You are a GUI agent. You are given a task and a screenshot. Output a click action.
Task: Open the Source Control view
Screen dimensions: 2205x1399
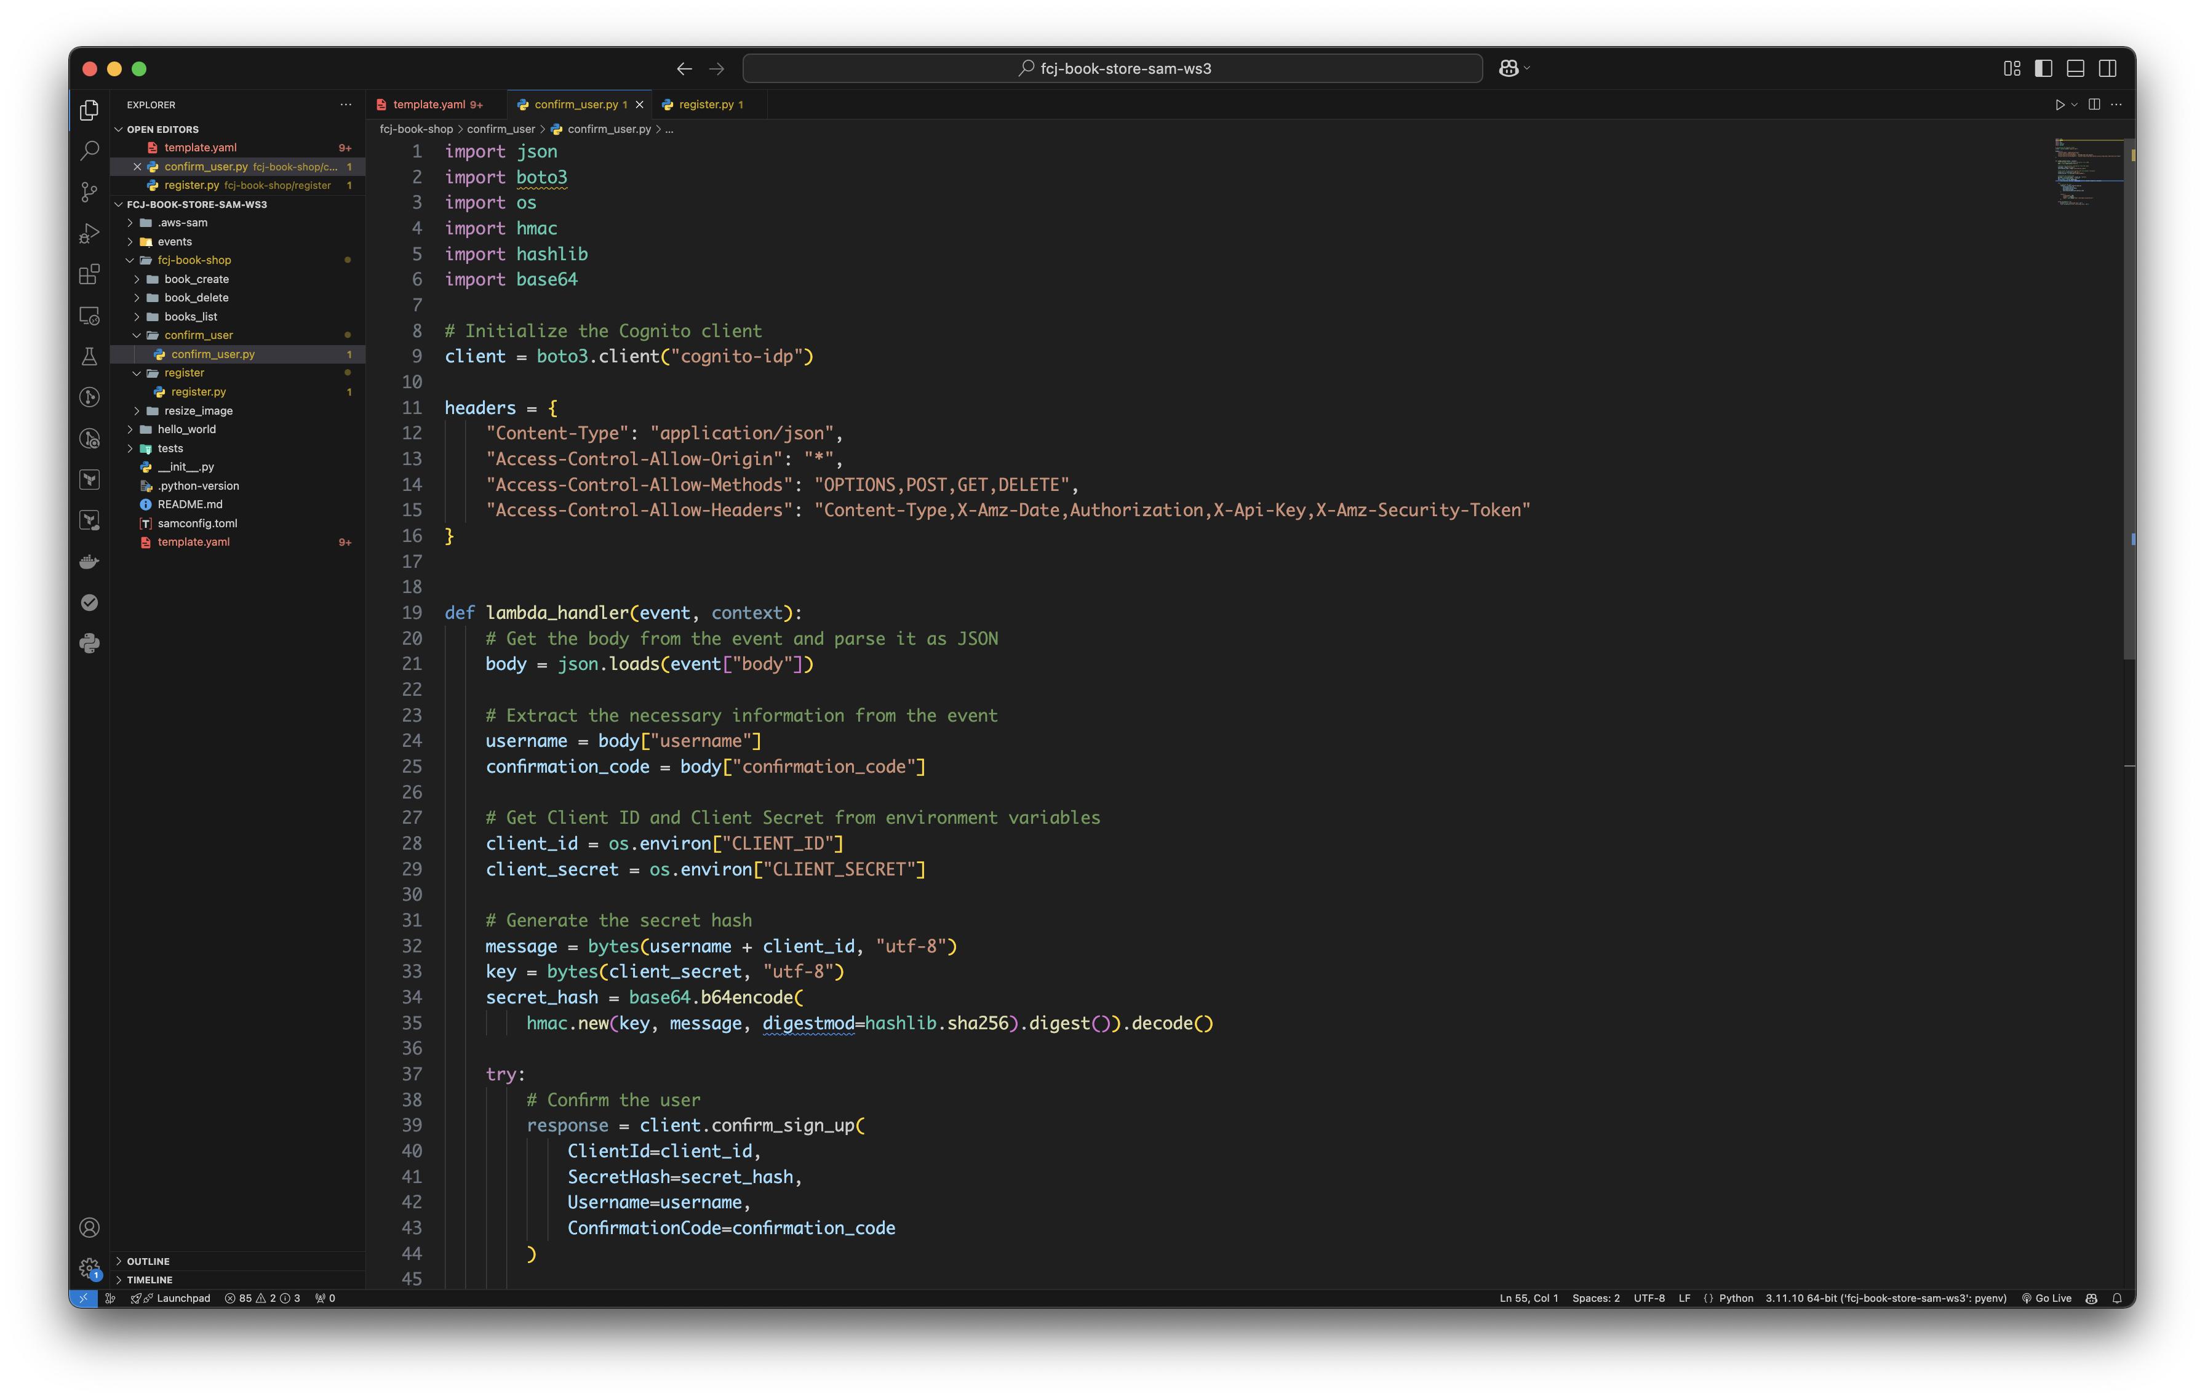89,191
